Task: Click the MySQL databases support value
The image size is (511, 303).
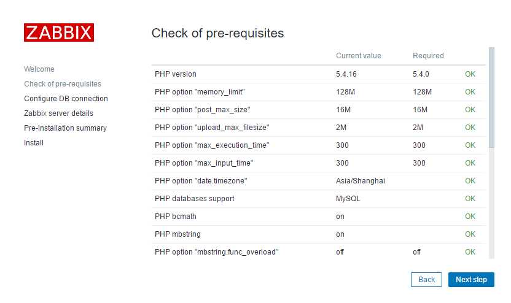Action: [348, 199]
